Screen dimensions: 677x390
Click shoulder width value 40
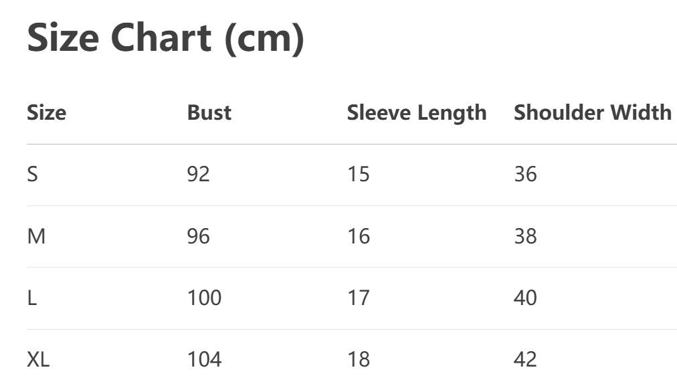525,298
